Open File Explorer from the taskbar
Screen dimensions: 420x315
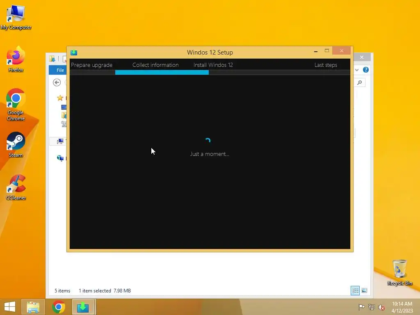pyautogui.click(x=33, y=307)
